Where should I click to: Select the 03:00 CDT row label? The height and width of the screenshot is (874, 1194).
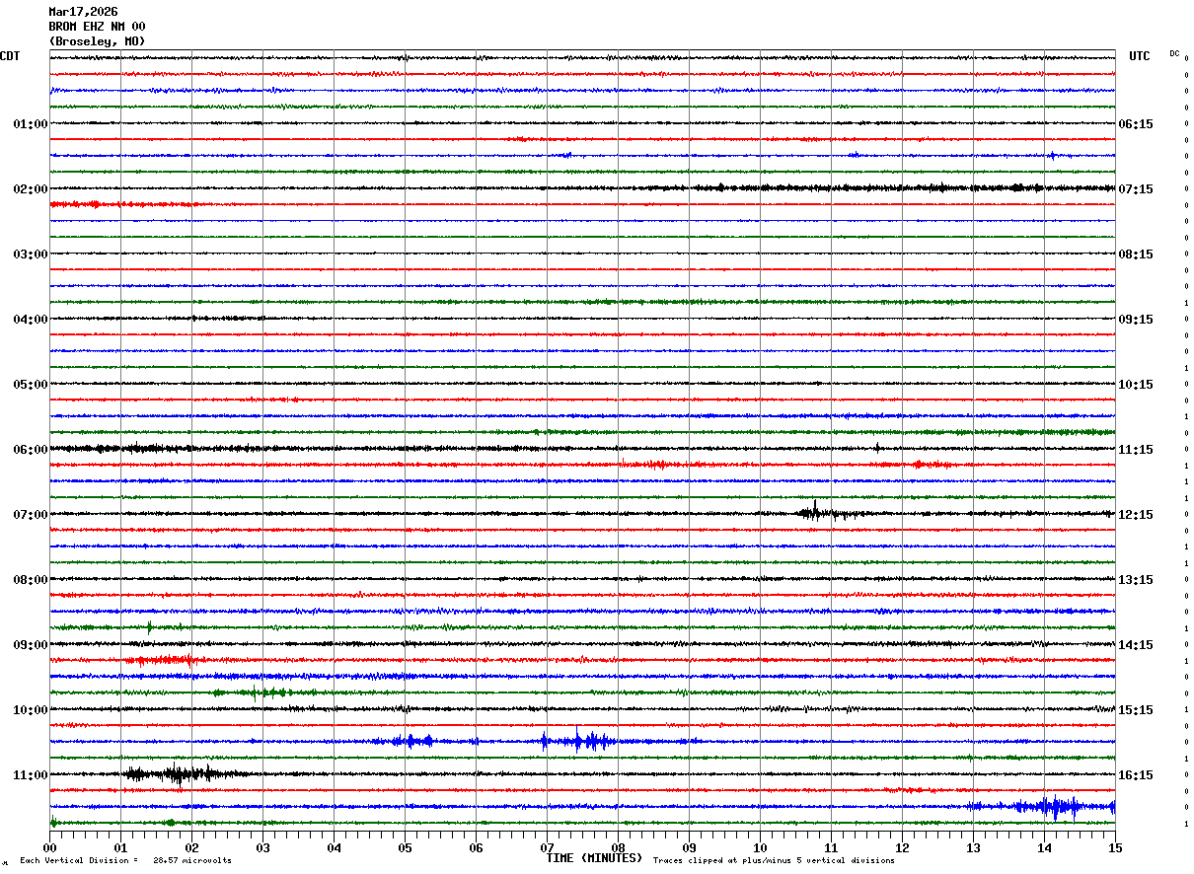tap(31, 255)
